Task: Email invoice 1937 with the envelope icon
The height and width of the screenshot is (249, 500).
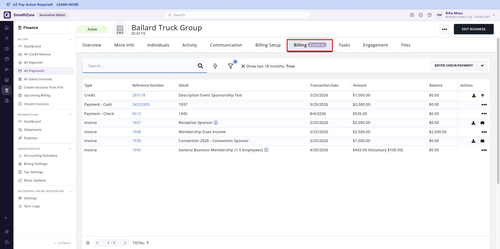Action: (x=482, y=123)
